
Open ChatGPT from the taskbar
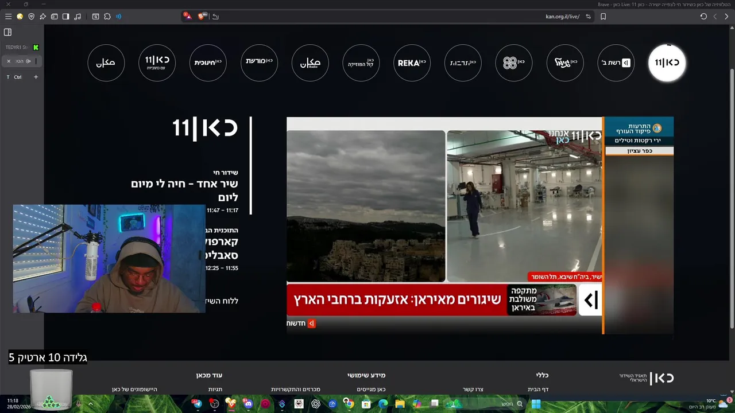coord(316,404)
